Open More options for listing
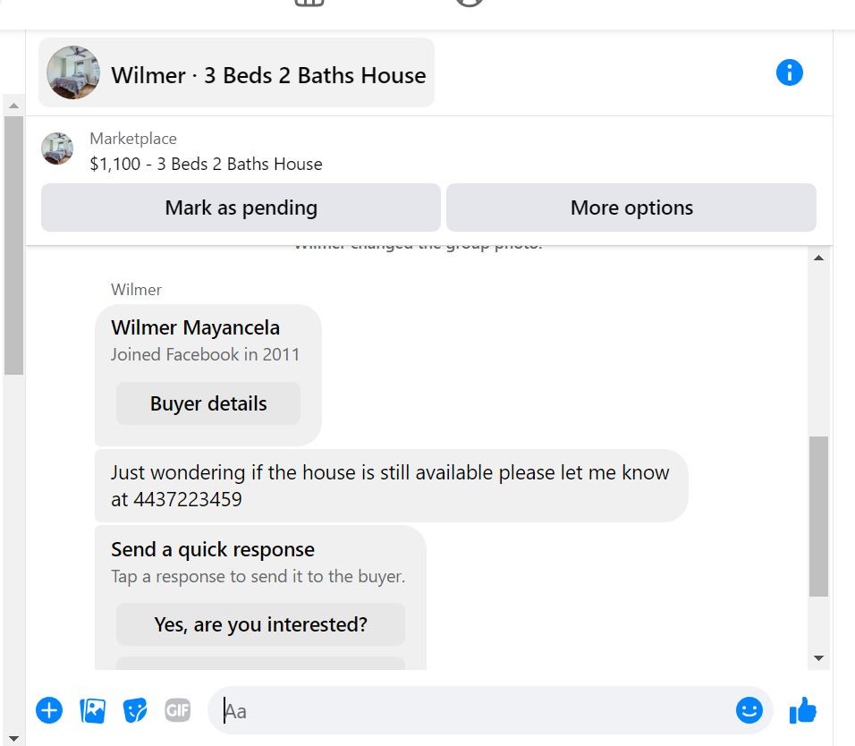Image resolution: width=855 pixels, height=746 pixels. pos(631,208)
